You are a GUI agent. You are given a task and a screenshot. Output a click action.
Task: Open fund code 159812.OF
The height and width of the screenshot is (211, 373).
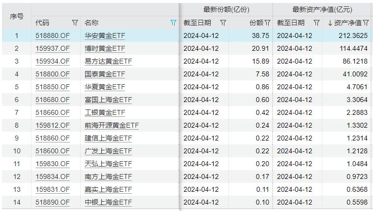[x=53, y=125]
